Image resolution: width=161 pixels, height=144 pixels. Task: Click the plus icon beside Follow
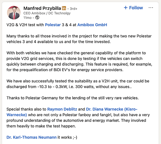(x=126, y=8)
